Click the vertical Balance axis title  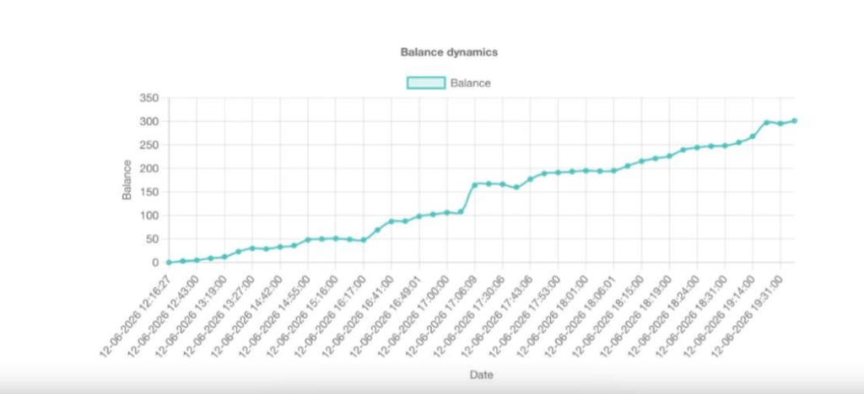pos(127,179)
